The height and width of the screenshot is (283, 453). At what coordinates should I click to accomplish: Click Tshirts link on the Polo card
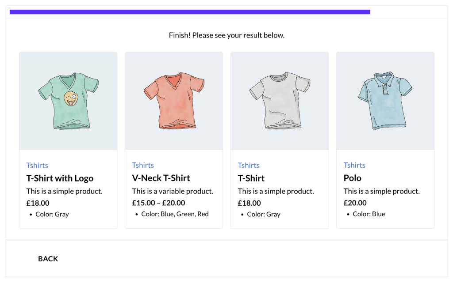pos(354,165)
